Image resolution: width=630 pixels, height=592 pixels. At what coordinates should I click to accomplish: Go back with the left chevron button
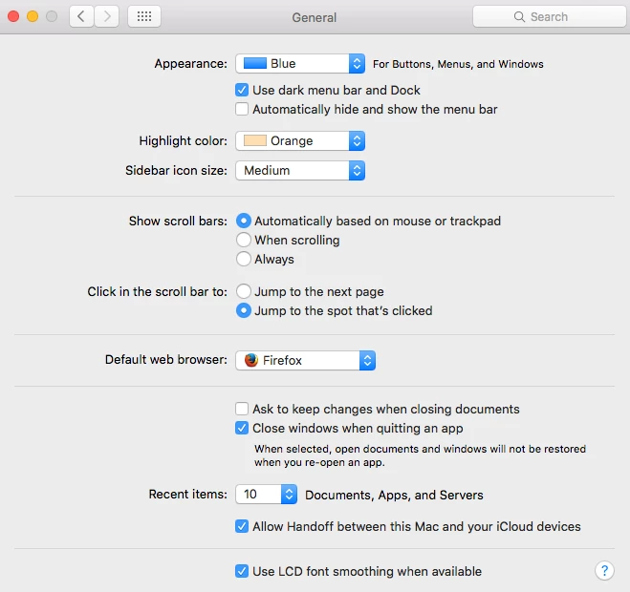(81, 16)
